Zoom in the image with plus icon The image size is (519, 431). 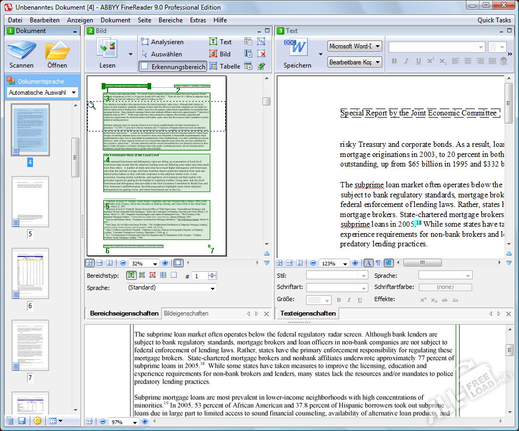pyautogui.click(x=164, y=263)
